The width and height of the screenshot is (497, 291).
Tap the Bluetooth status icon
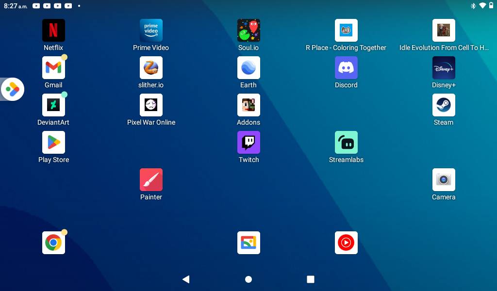473,6
